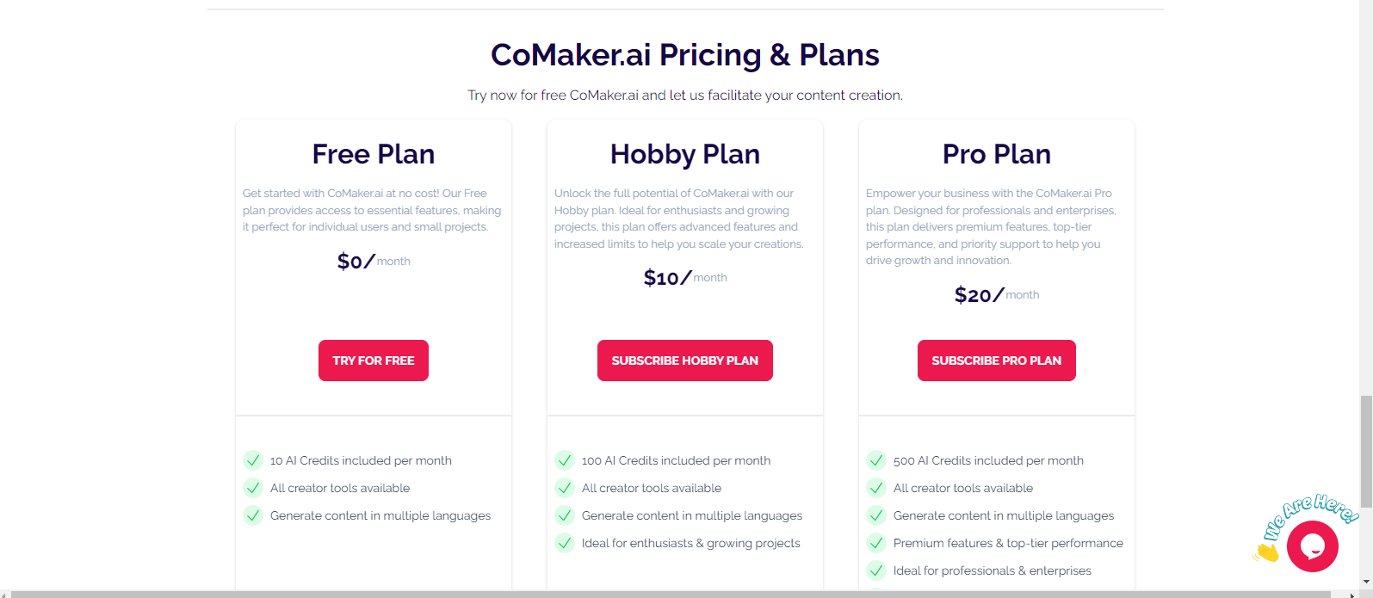Click the Free Plan heading
This screenshot has width=1373, height=598.
[x=374, y=154]
